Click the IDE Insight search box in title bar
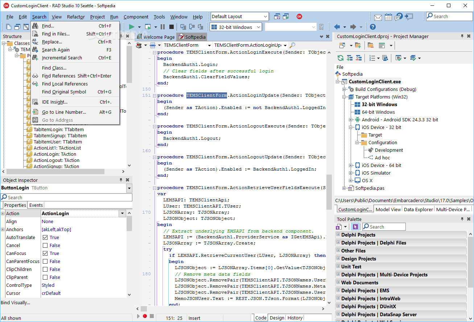 point(449,16)
